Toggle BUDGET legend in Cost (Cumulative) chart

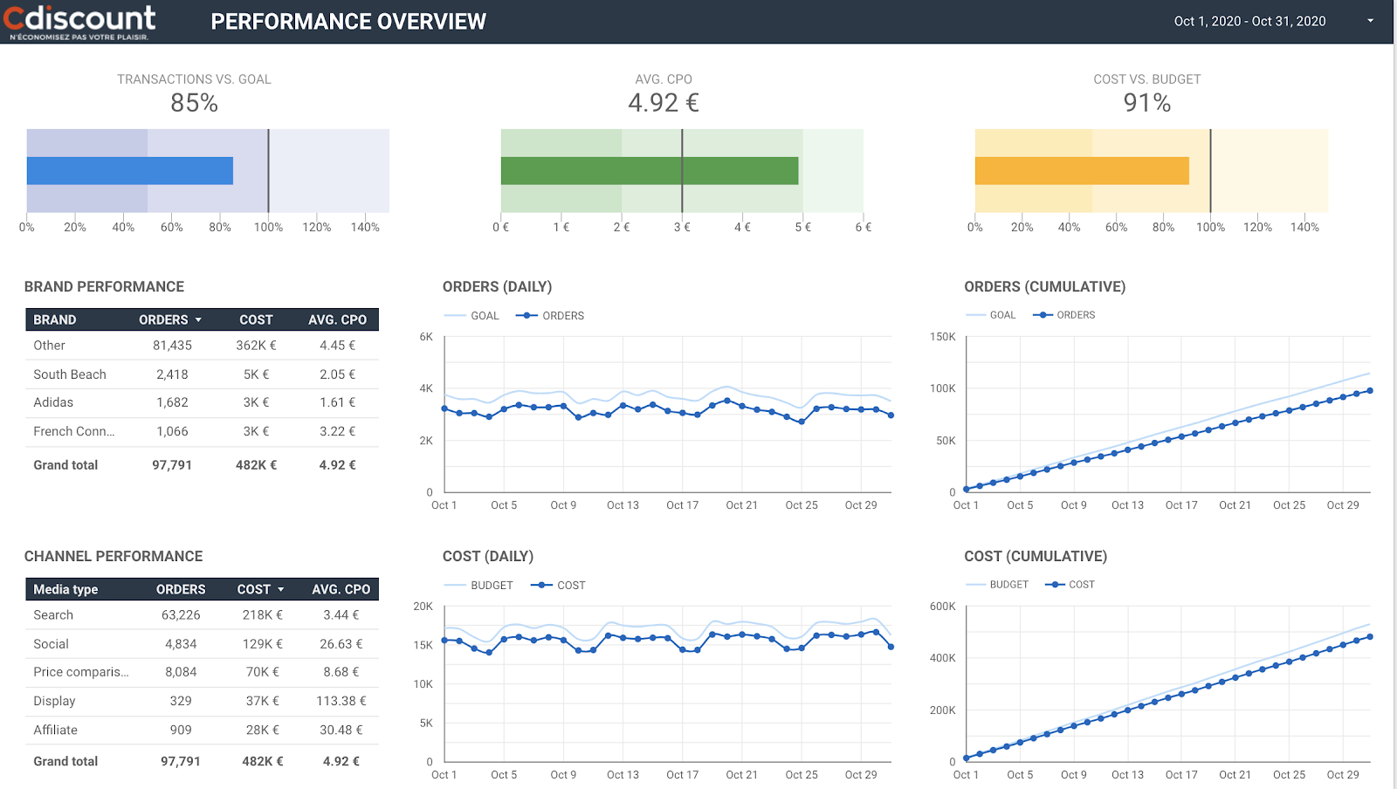[997, 584]
